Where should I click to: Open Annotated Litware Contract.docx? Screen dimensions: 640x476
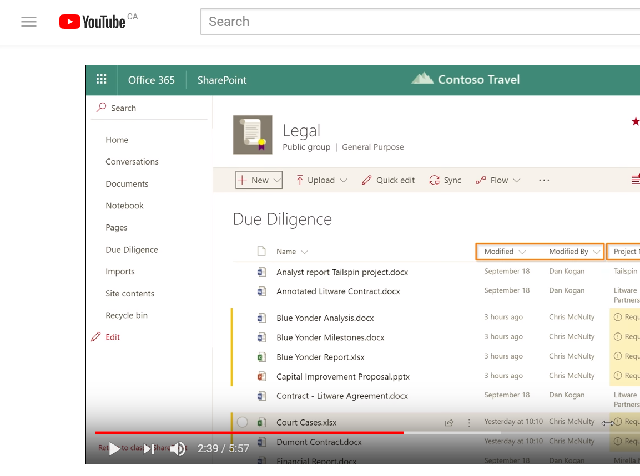pos(338,291)
